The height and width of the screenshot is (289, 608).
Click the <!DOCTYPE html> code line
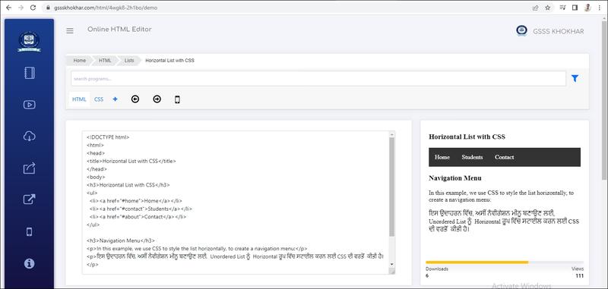click(108, 137)
